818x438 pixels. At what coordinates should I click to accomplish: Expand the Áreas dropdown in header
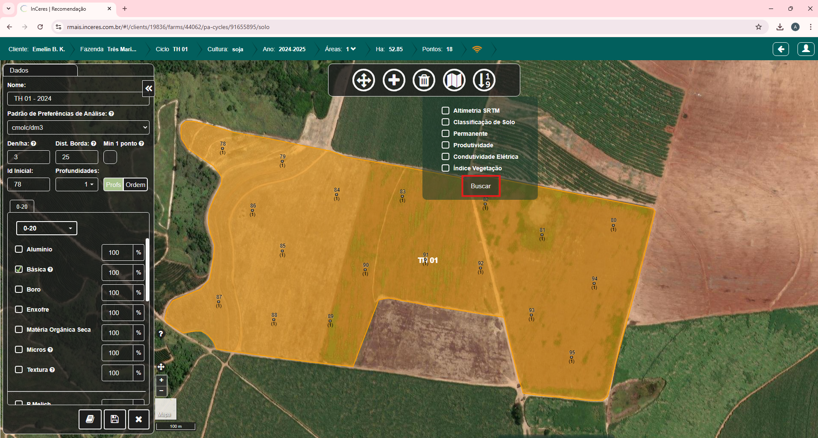pos(350,49)
